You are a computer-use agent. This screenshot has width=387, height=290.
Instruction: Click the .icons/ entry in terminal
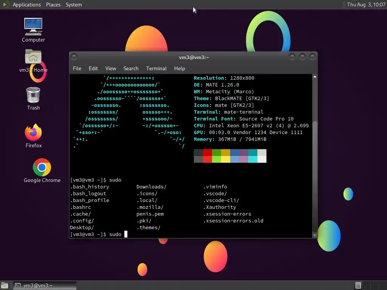pyautogui.click(x=147, y=194)
